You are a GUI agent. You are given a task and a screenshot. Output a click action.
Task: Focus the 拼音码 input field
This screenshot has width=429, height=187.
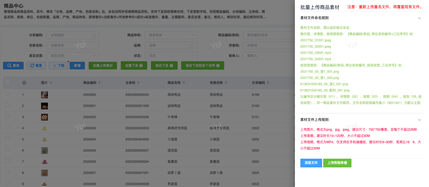coord(269,45)
